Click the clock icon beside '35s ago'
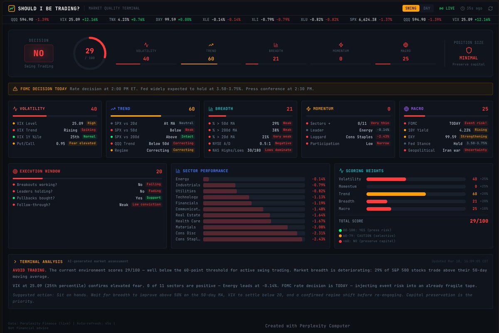499x333 pixels. coord(462,8)
